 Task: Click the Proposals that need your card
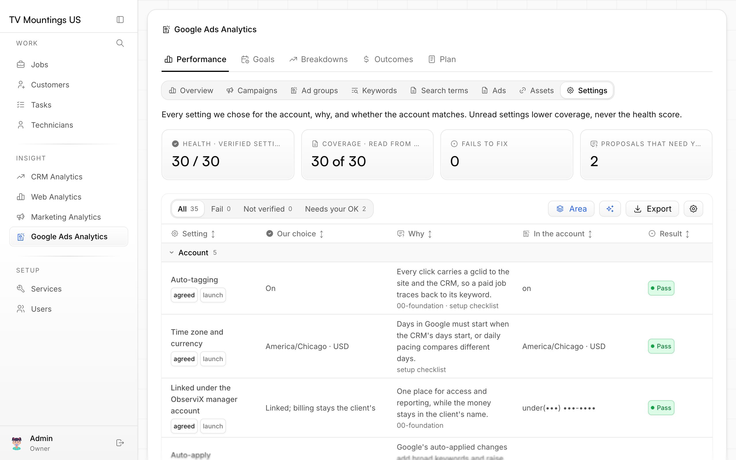click(x=646, y=155)
